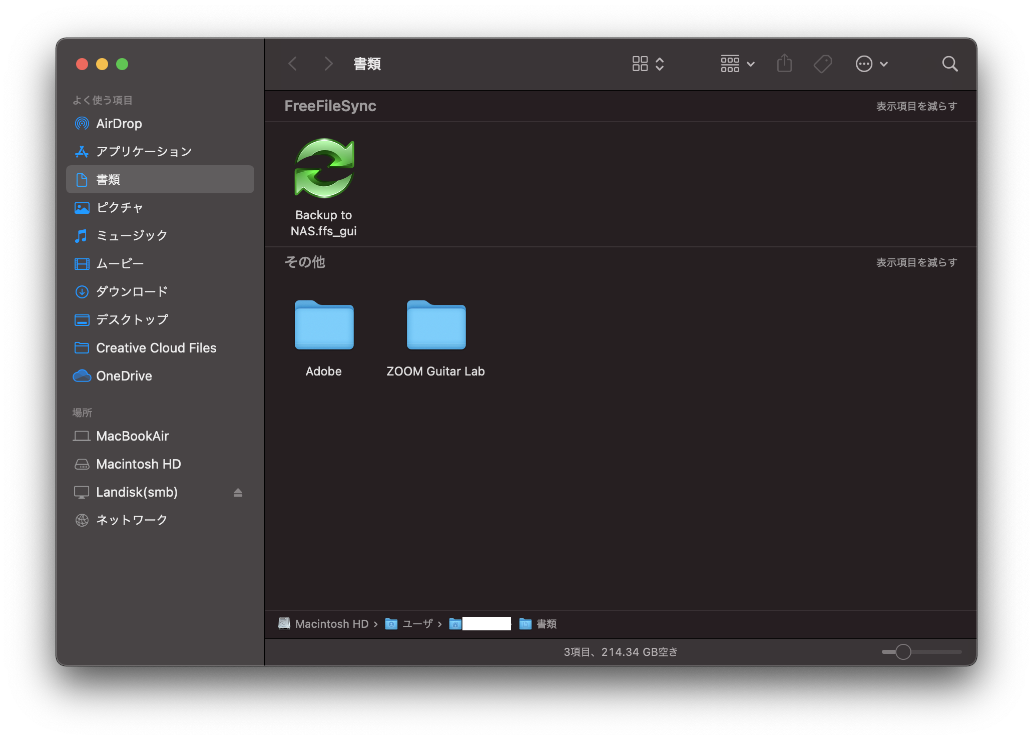Select the Adobe folder
Image resolution: width=1033 pixels, height=740 pixels.
tap(324, 325)
